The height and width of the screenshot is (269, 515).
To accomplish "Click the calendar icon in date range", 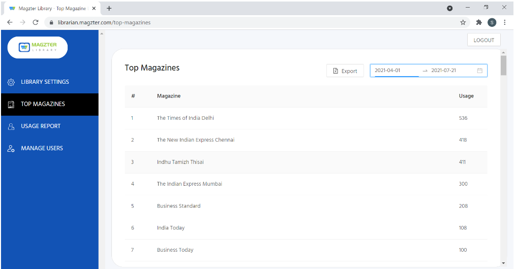I will coord(479,71).
